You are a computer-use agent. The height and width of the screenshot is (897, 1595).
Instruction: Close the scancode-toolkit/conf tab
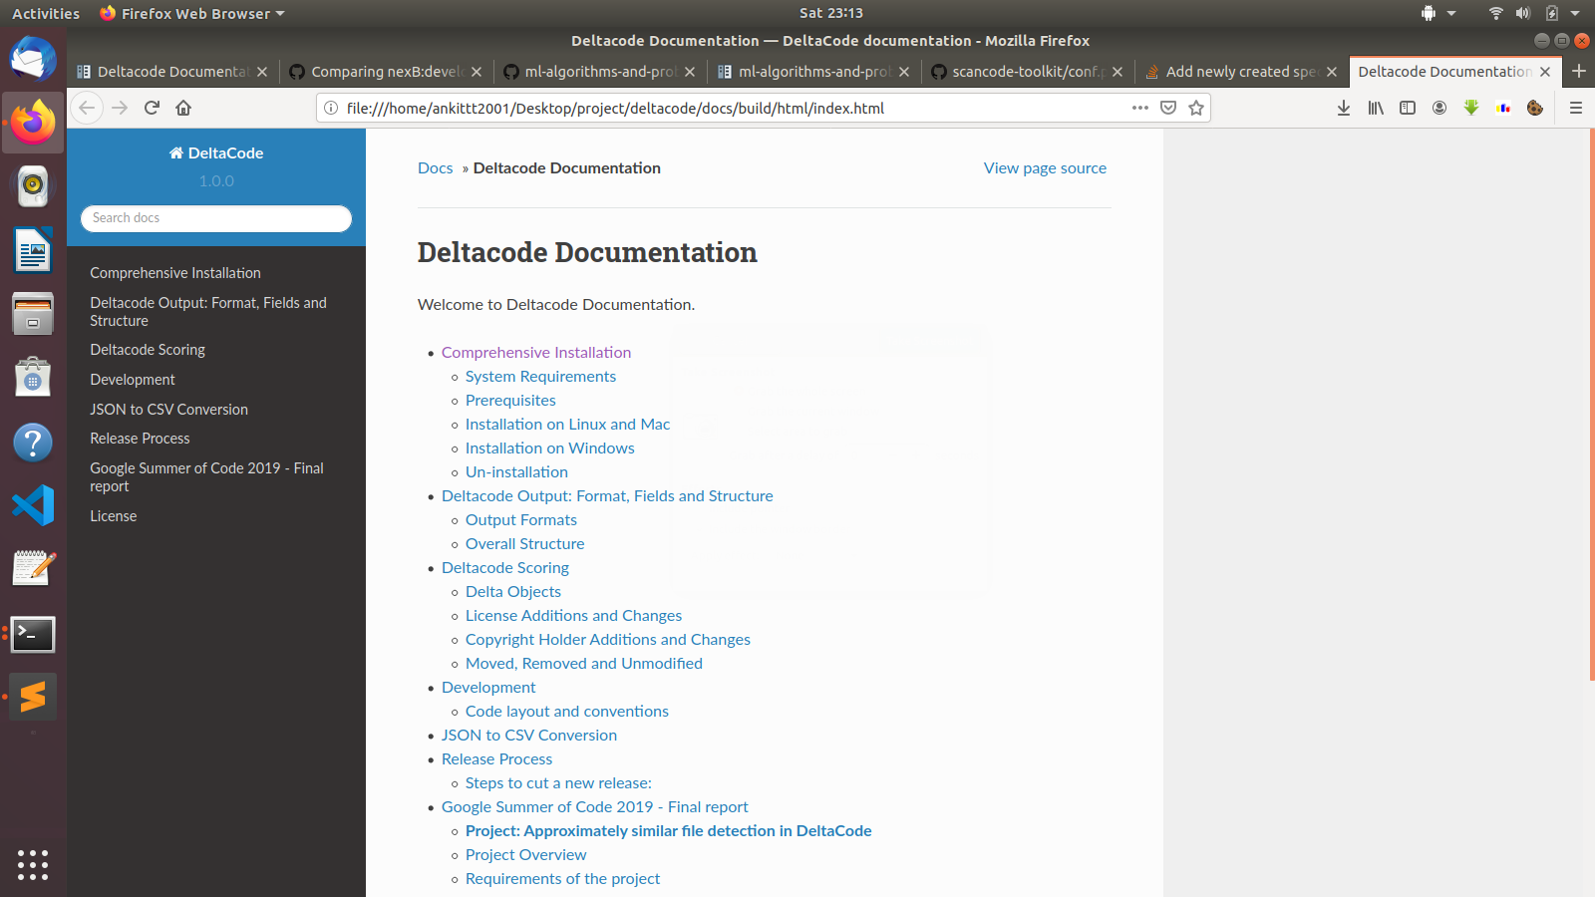point(1117,72)
